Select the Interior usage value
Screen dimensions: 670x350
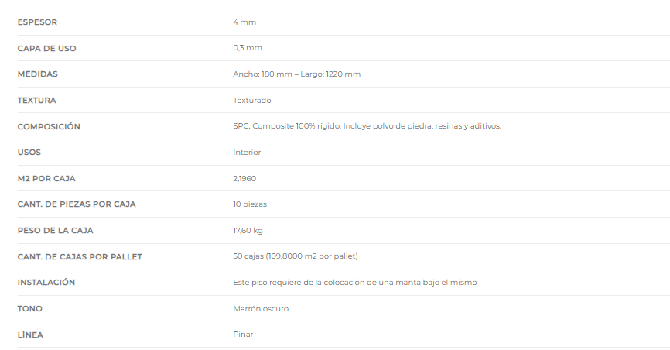click(247, 153)
